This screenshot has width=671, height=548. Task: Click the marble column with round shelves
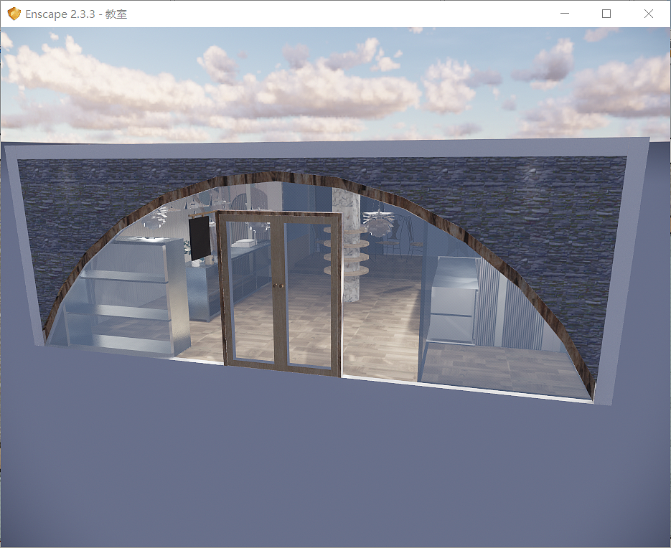(x=347, y=245)
